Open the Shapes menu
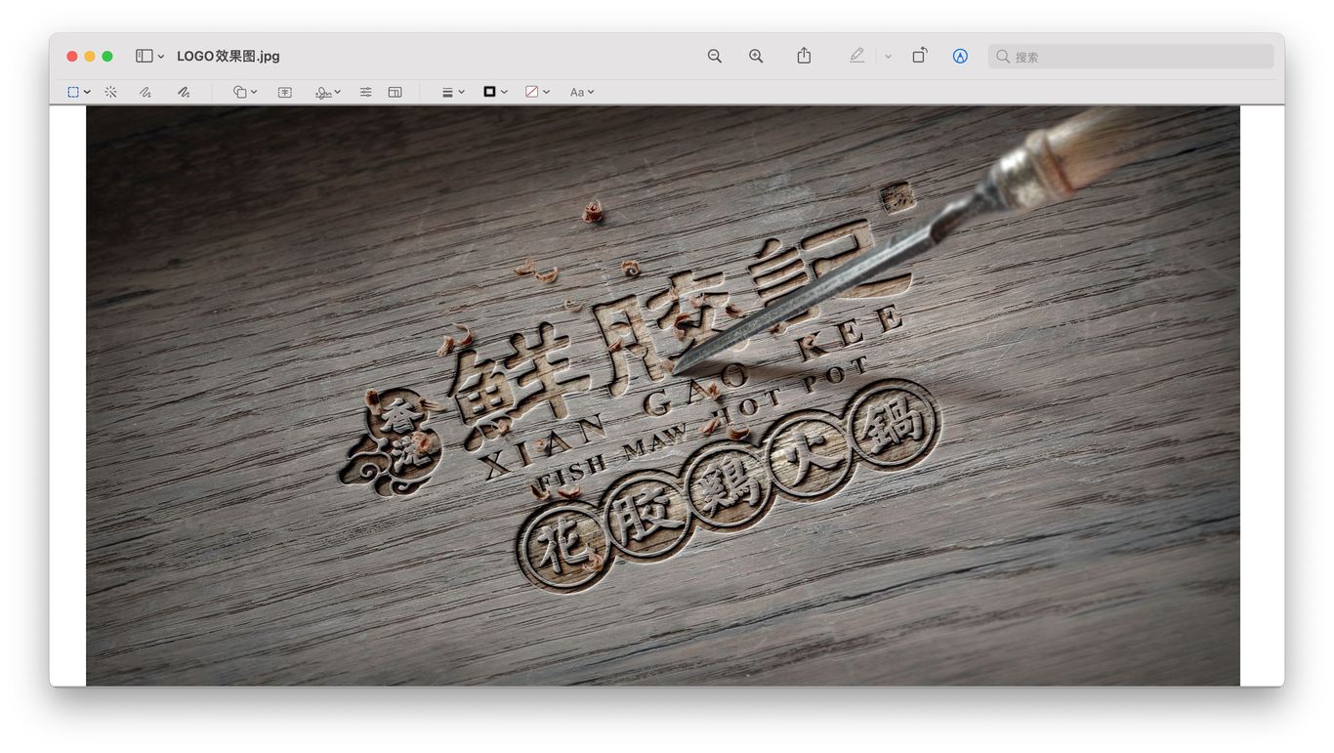The image size is (1334, 753). [245, 92]
